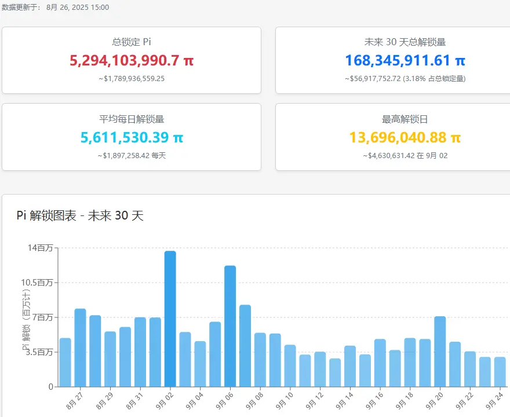
Task: Click the bar above the 8月 31 tick
Action: point(140,352)
